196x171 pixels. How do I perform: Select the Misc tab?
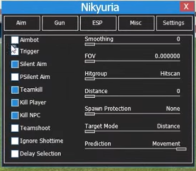pos(136,23)
